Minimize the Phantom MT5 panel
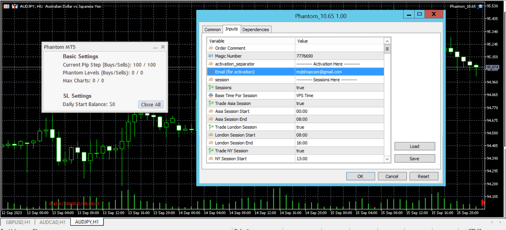The image size is (506, 230). (x=155, y=47)
